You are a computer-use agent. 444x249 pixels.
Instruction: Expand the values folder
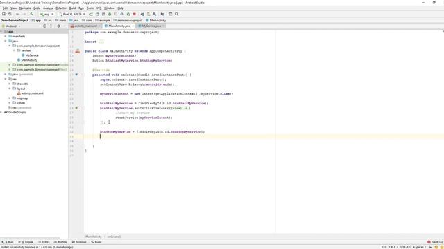pyautogui.click(x=10, y=103)
